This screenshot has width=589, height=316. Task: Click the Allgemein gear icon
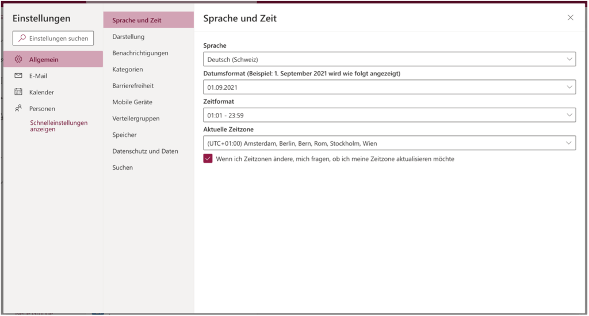coord(18,59)
